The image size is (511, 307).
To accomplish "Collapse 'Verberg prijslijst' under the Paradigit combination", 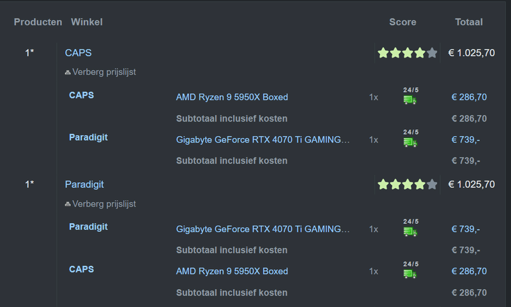I will (103, 204).
